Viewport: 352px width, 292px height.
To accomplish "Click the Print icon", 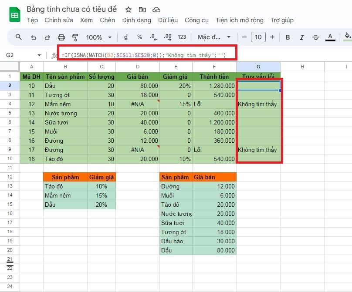I will [61, 37].
